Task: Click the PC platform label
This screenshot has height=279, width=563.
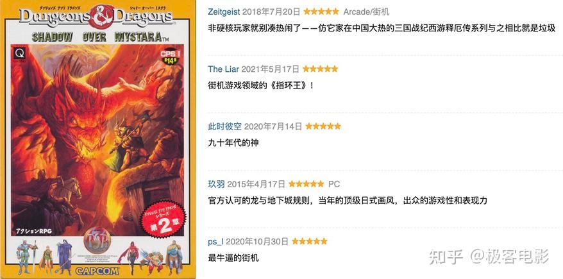Action: [x=334, y=184]
